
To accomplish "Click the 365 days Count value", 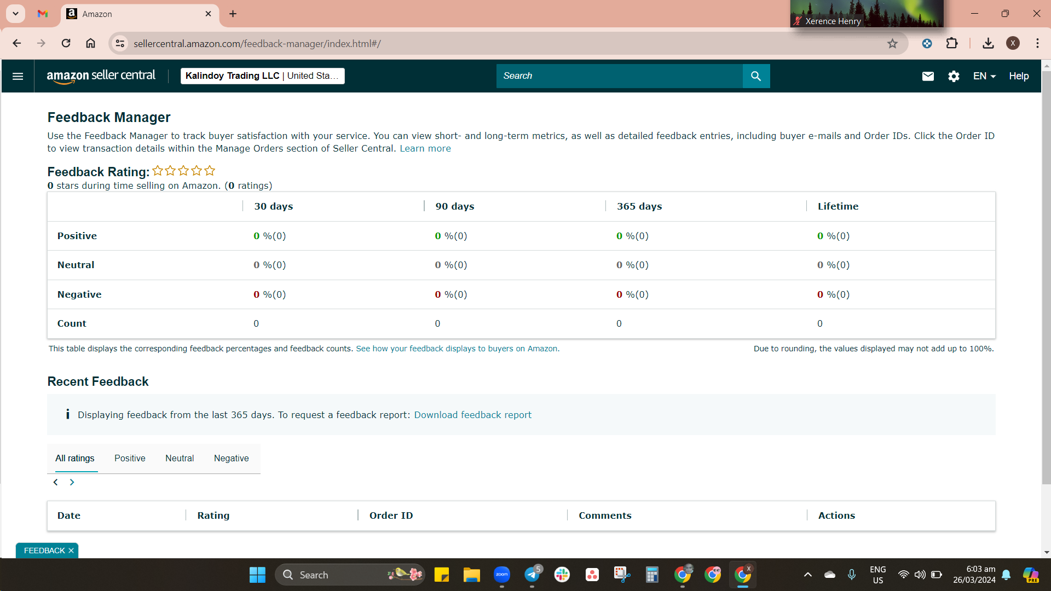I will tap(619, 323).
